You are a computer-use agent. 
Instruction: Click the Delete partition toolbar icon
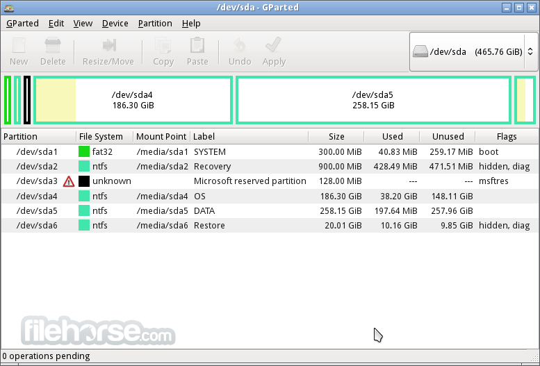pyautogui.click(x=53, y=45)
